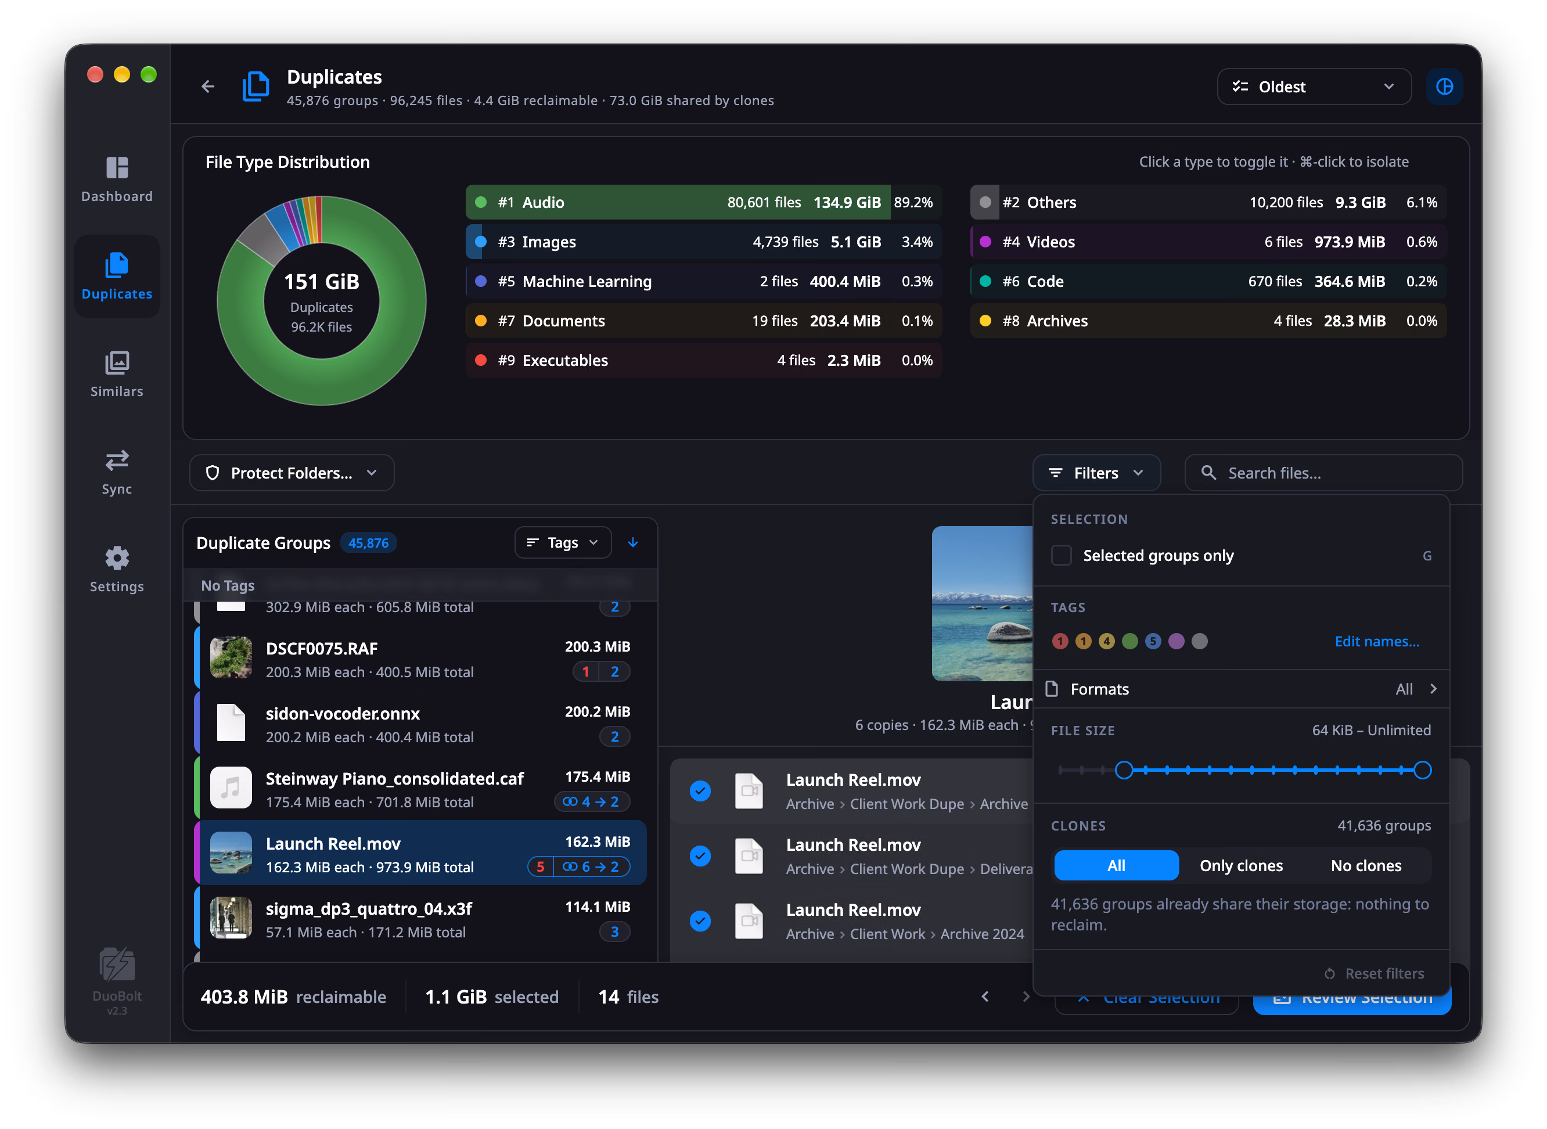This screenshot has width=1547, height=1129.
Task: Open the Oldest sort dropdown
Action: pyautogui.click(x=1314, y=87)
